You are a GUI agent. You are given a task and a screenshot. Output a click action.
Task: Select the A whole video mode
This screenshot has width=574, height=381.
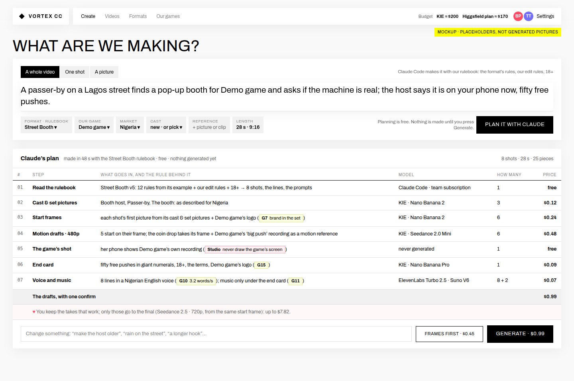click(x=40, y=72)
